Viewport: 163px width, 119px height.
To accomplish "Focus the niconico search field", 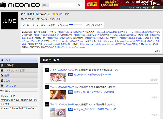I will pyautogui.click(x=63, y=5).
